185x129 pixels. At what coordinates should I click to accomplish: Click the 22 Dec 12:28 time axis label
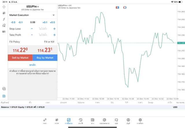[128, 99]
